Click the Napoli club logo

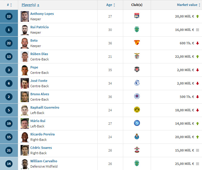point(137,123)
